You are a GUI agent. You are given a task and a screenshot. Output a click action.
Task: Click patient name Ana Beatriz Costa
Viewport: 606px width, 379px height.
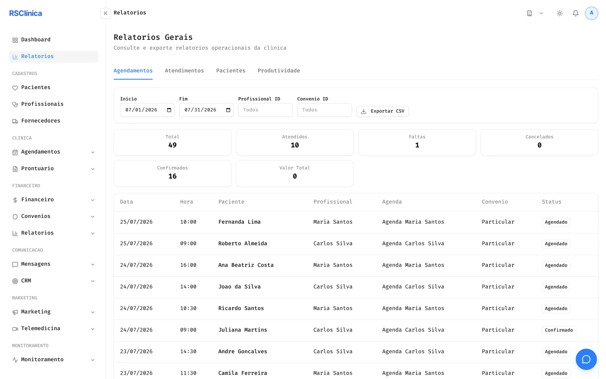(x=246, y=265)
